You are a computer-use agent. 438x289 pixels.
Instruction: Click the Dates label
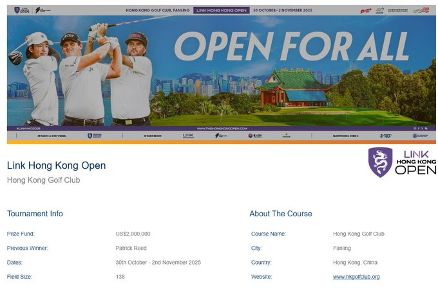(x=15, y=263)
